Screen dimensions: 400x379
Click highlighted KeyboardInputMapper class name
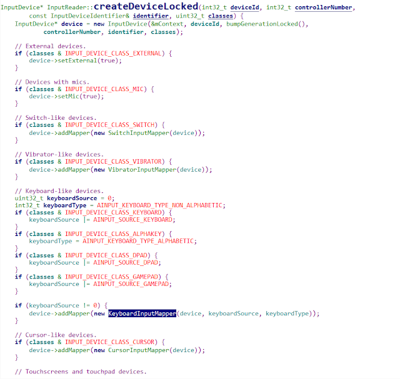[x=142, y=313]
